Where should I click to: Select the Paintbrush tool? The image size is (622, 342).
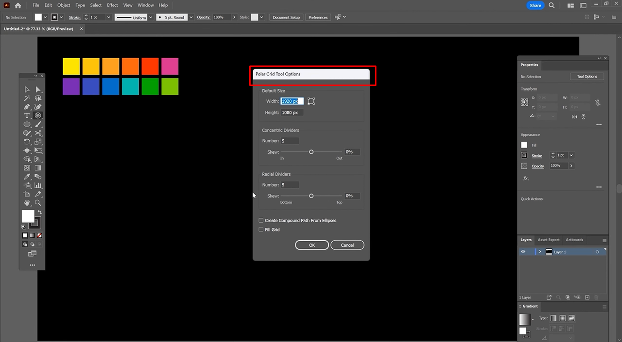[x=38, y=125]
